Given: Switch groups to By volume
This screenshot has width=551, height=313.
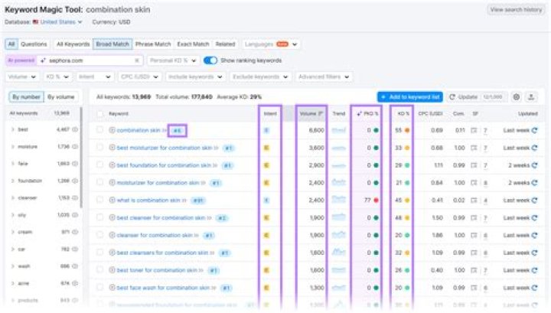Looking at the screenshot, I should point(60,97).
